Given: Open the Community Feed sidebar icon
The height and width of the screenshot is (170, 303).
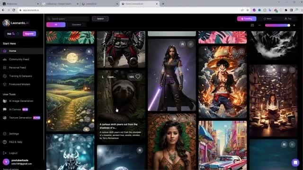Looking at the screenshot, I should tap(5, 59).
